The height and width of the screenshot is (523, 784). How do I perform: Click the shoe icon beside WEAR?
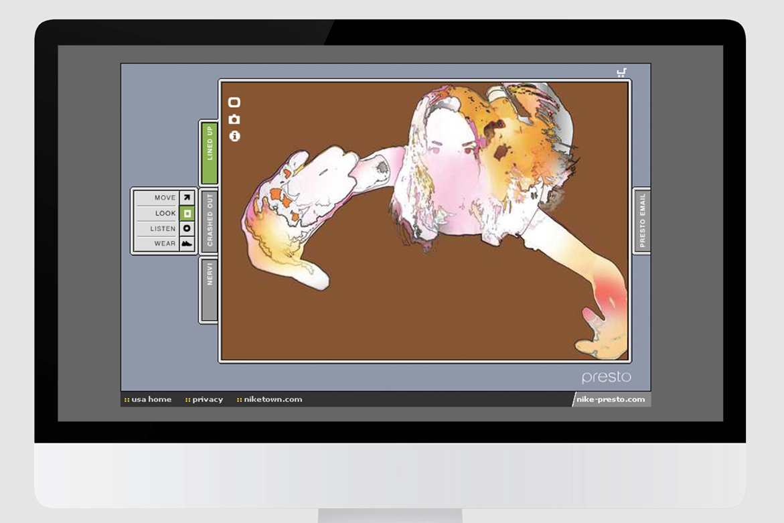187,244
